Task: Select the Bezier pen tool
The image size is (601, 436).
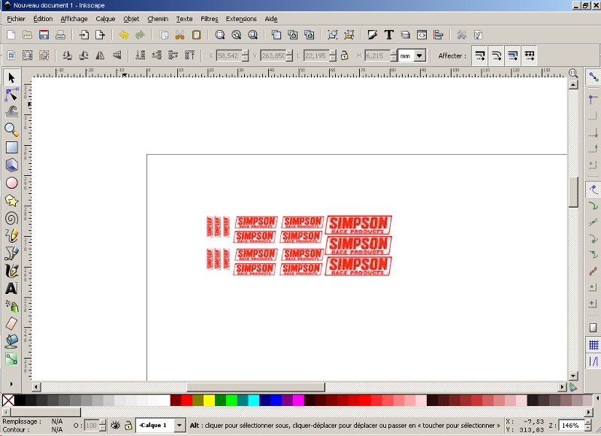Action: [11, 253]
